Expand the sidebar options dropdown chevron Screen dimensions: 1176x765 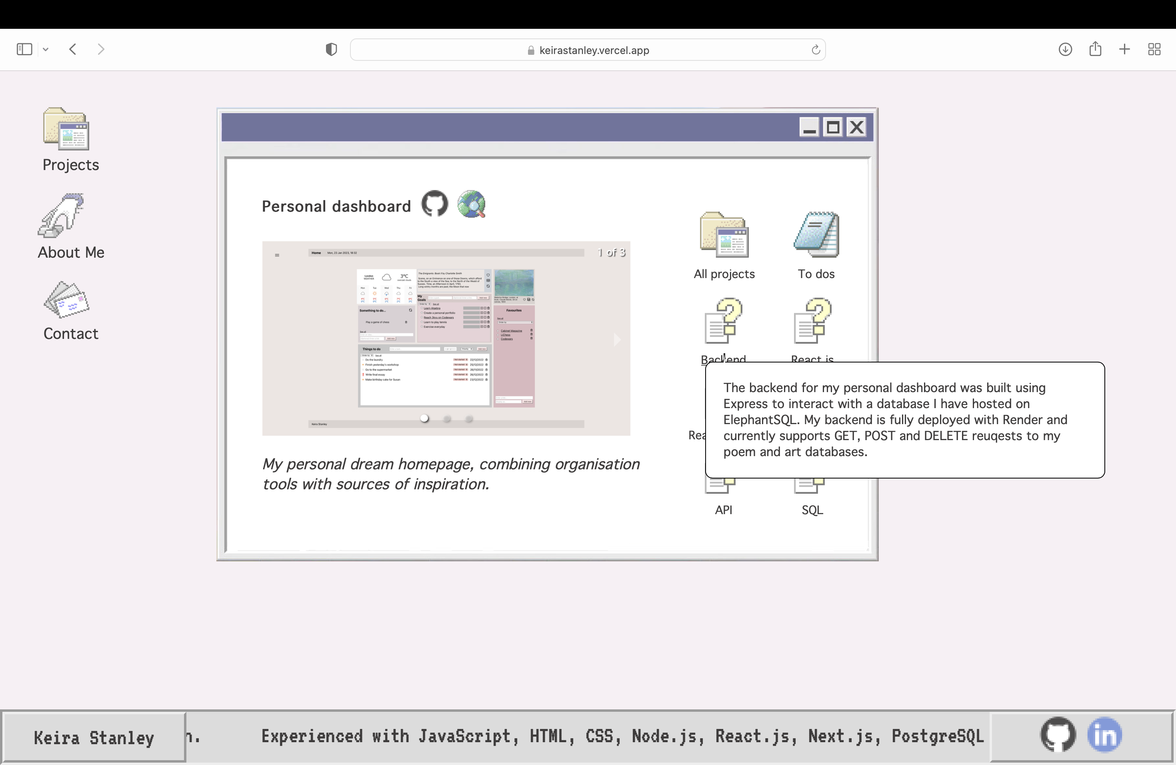[x=46, y=50]
